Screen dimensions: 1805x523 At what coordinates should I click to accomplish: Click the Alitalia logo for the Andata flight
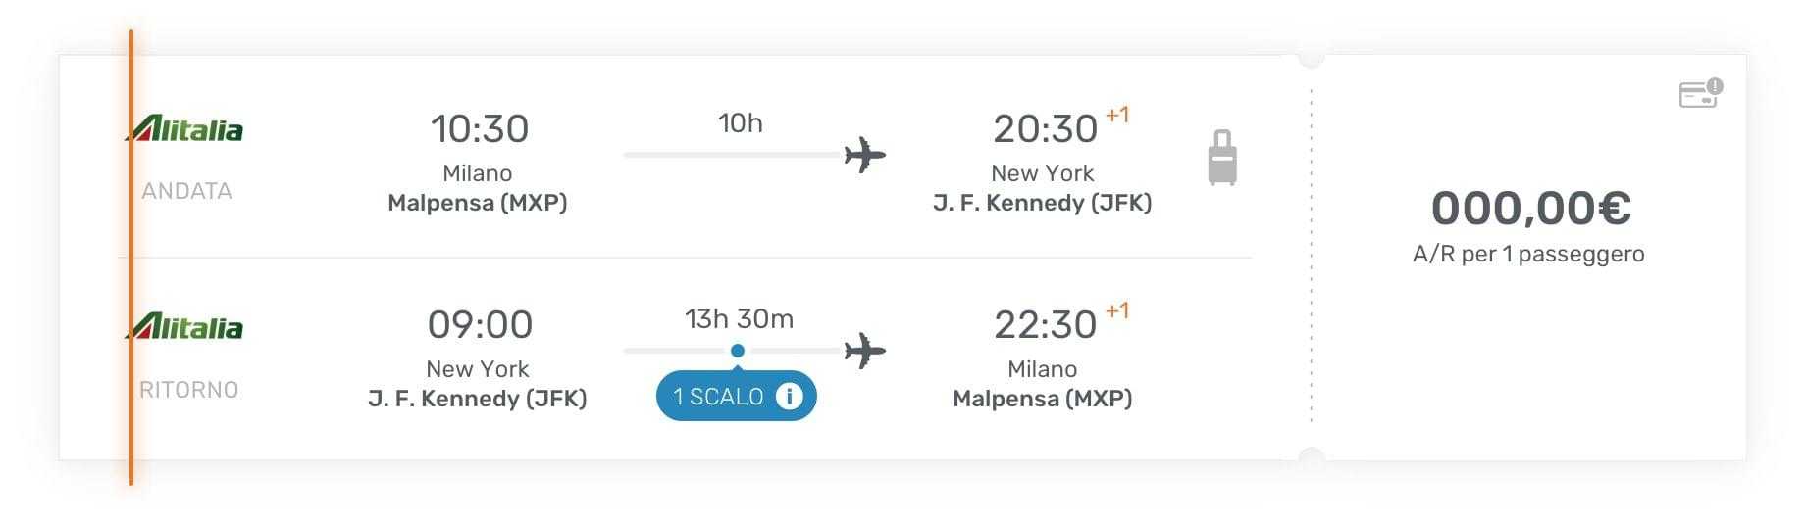[x=185, y=129]
